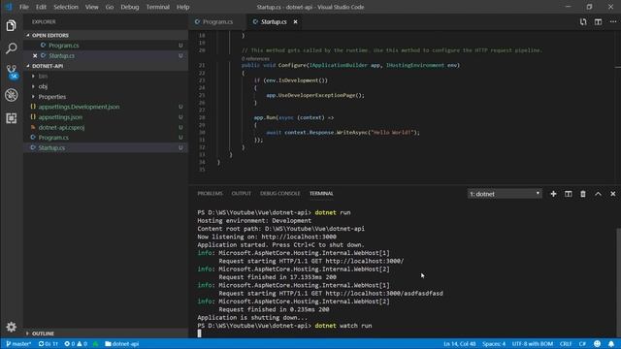
Task: Select Program.cs under Open Editors
Action: pyautogui.click(x=105, y=46)
